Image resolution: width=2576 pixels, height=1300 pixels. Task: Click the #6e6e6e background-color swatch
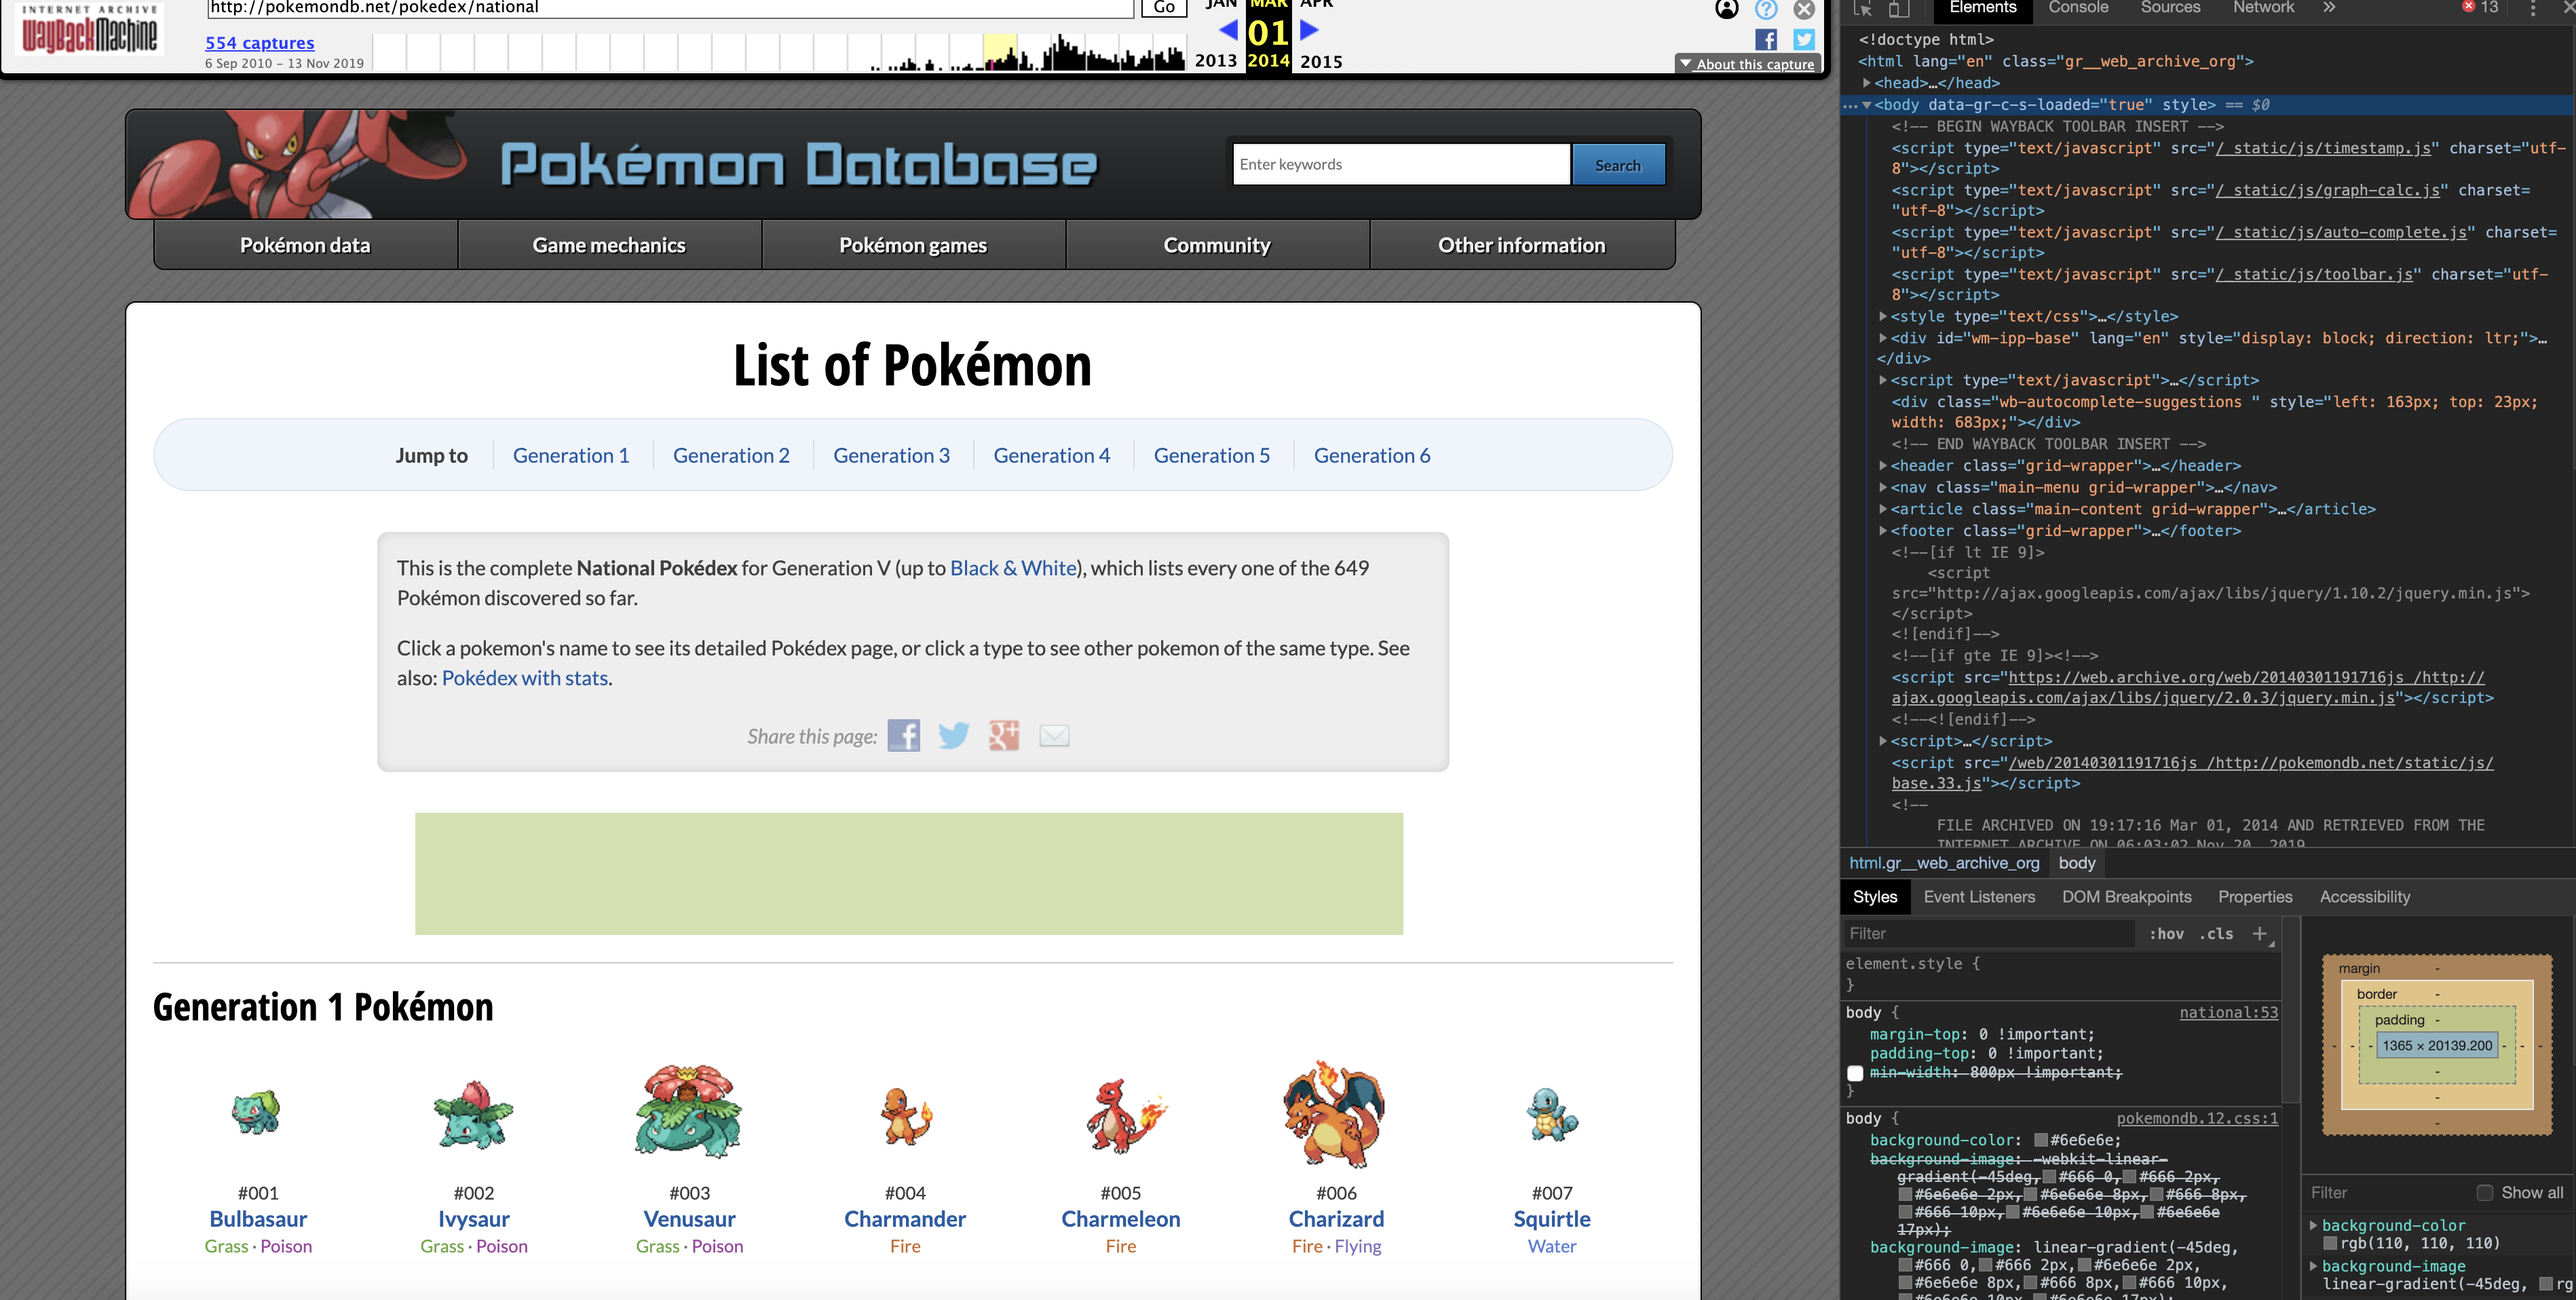[x=2040, y=1140]
